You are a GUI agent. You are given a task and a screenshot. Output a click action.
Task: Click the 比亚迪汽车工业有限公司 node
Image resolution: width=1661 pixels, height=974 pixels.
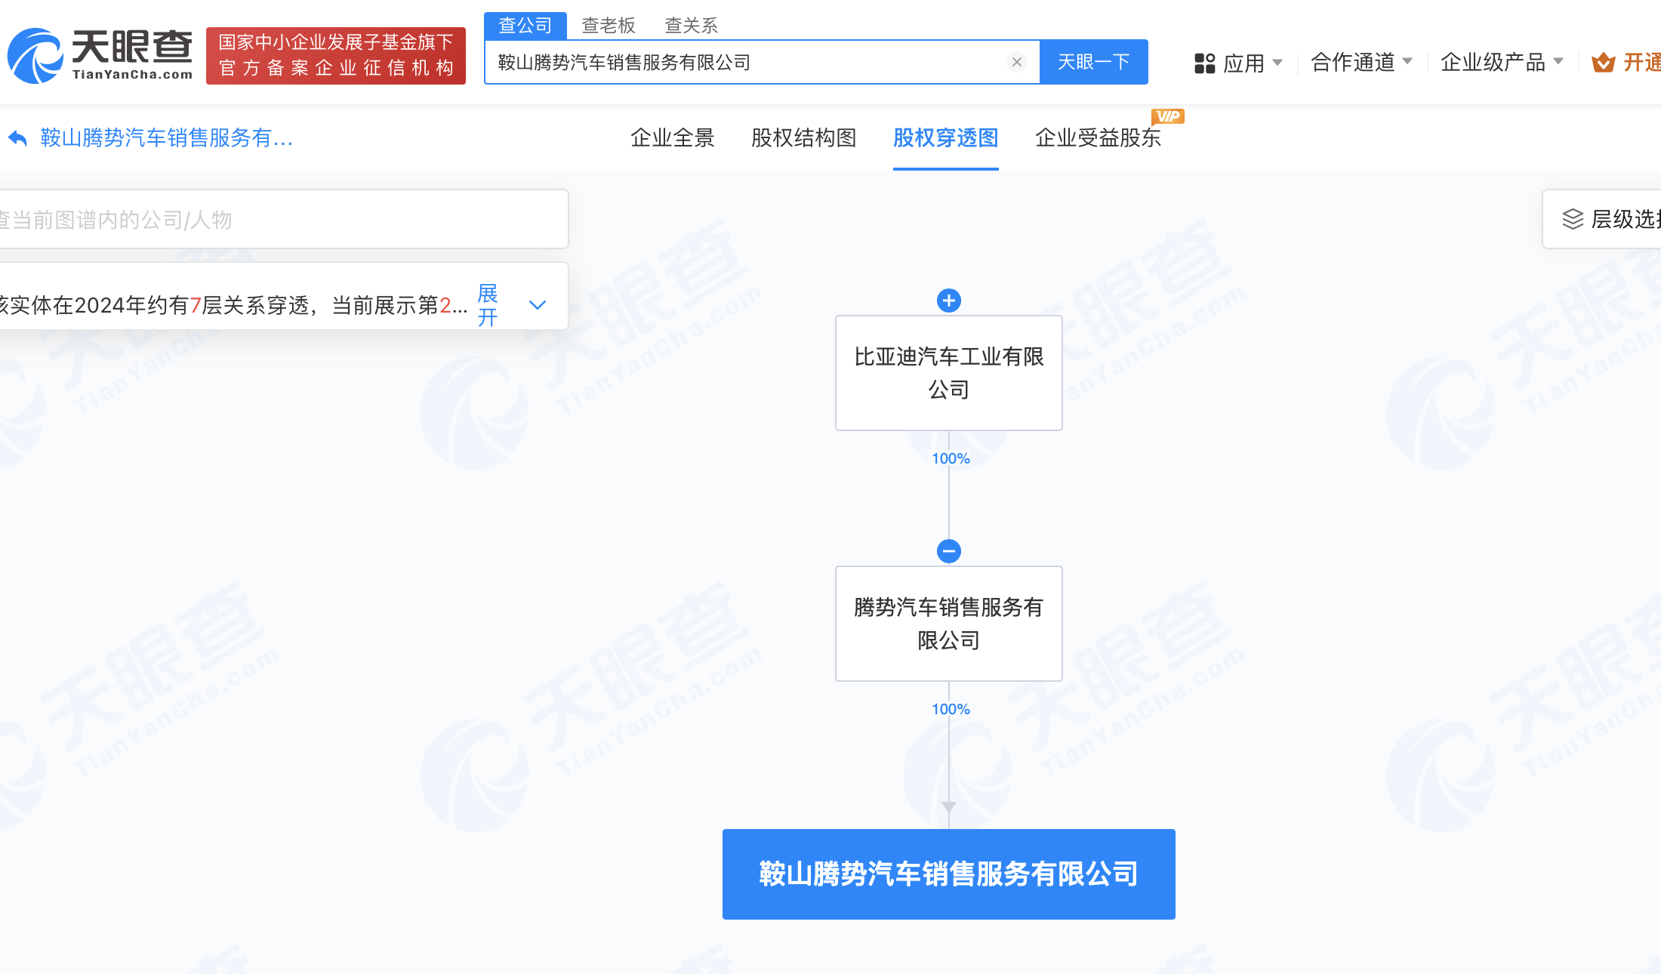coord(949,373)
